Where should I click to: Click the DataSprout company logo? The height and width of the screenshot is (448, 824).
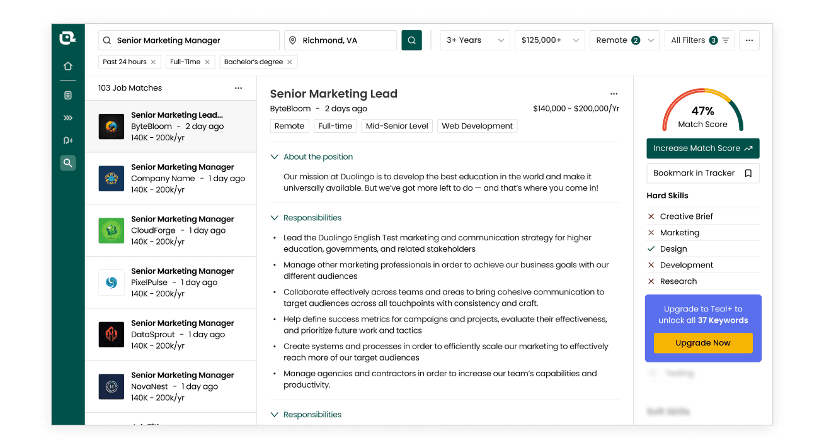(112, 335)
